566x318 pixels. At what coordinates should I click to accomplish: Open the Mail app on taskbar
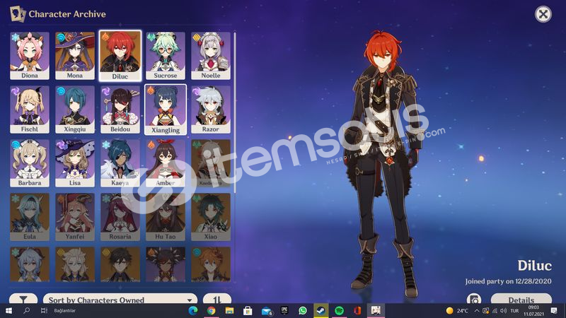click(x=267, y=311)
